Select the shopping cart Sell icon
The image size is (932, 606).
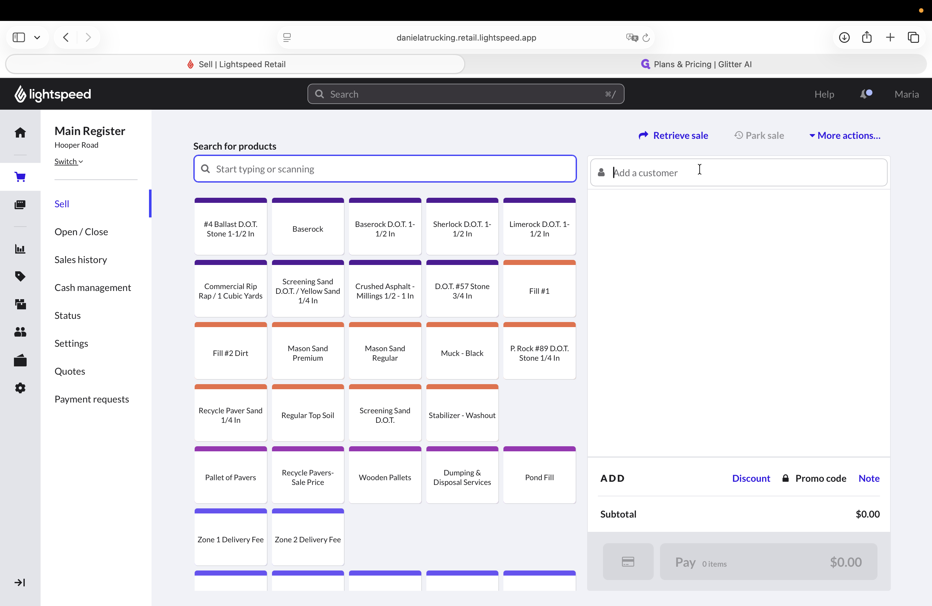tap(20, 177)
